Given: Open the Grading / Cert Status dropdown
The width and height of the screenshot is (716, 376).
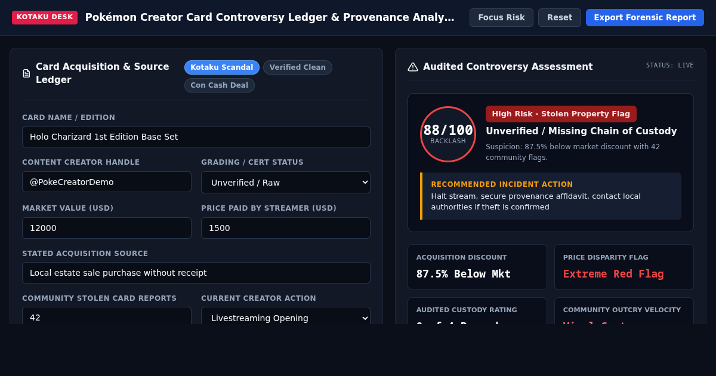Looking at the screenshot, I should tap(286, 182).
